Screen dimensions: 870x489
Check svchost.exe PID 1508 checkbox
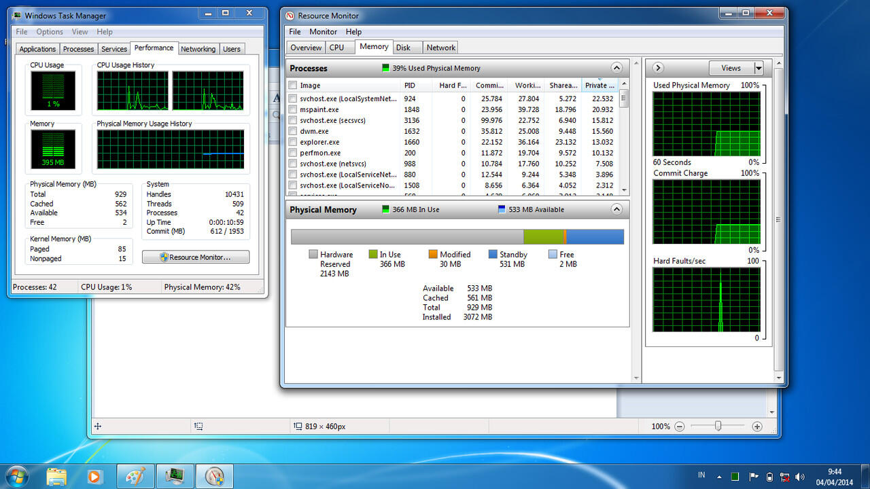[x=293, y=185]
